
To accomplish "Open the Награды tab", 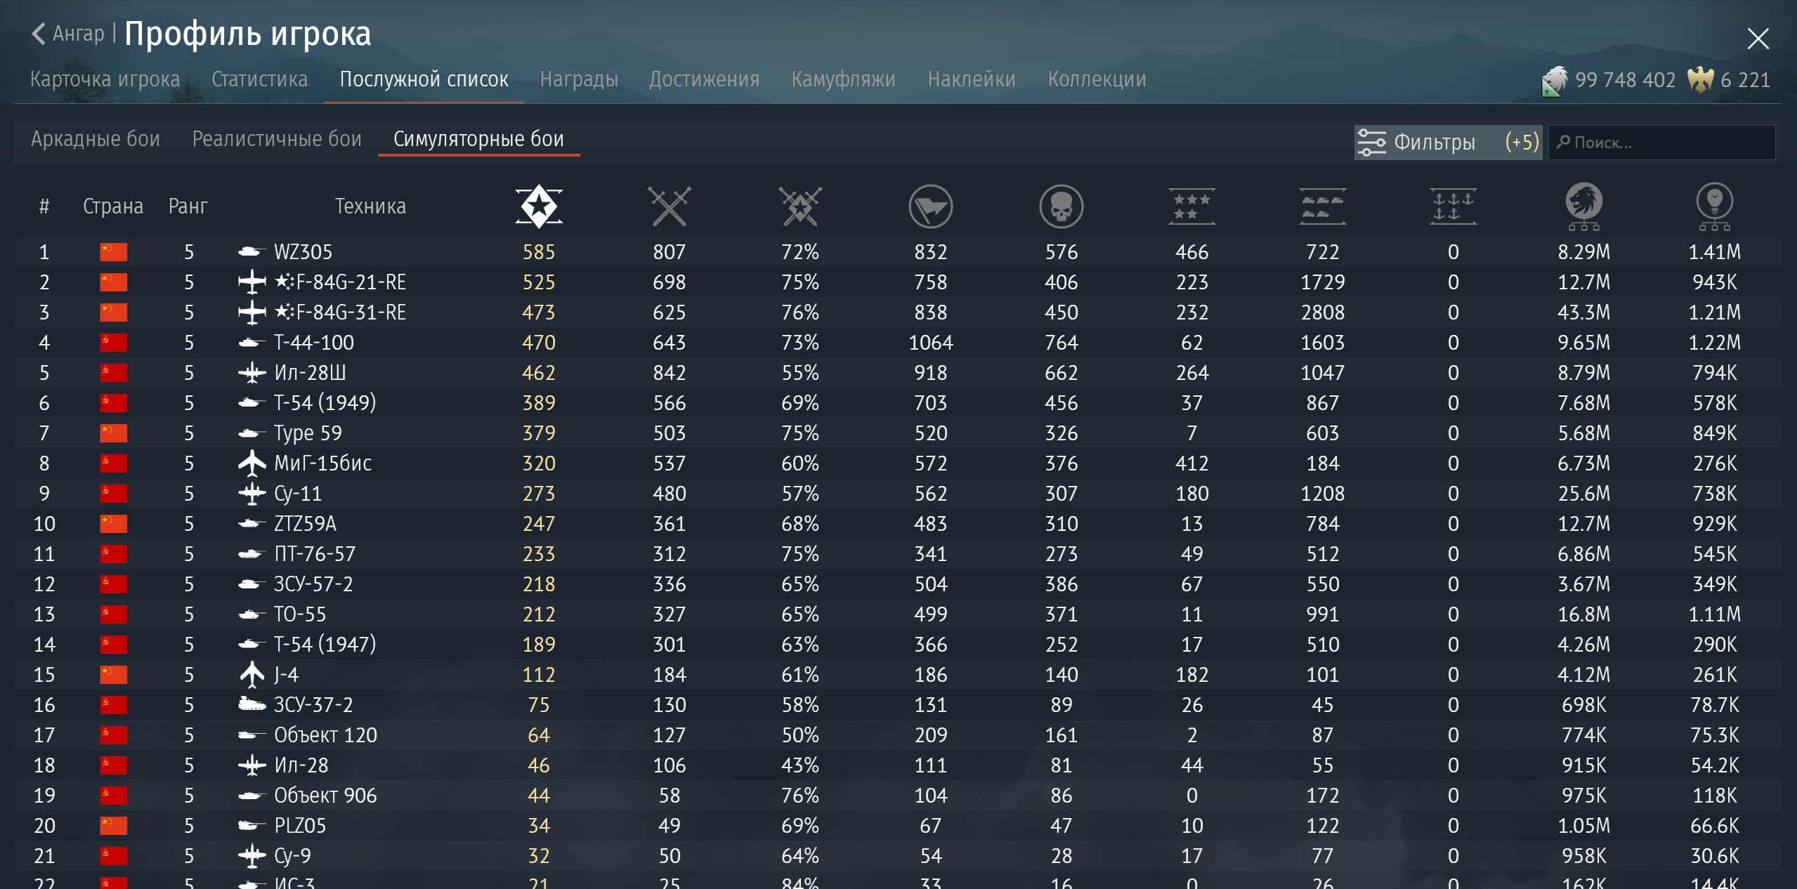I will [x=579, y=79].
